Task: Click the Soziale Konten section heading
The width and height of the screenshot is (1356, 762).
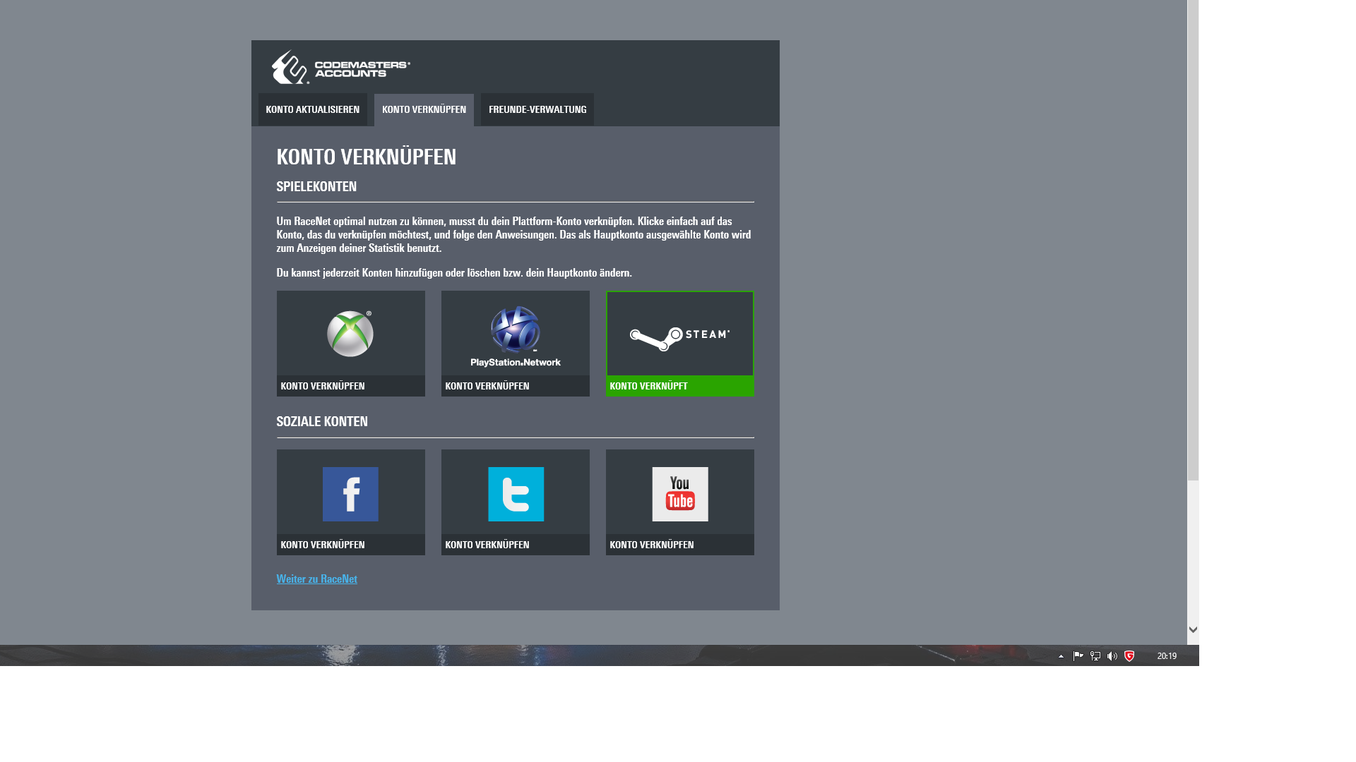Action: click(x=322, y=422)
